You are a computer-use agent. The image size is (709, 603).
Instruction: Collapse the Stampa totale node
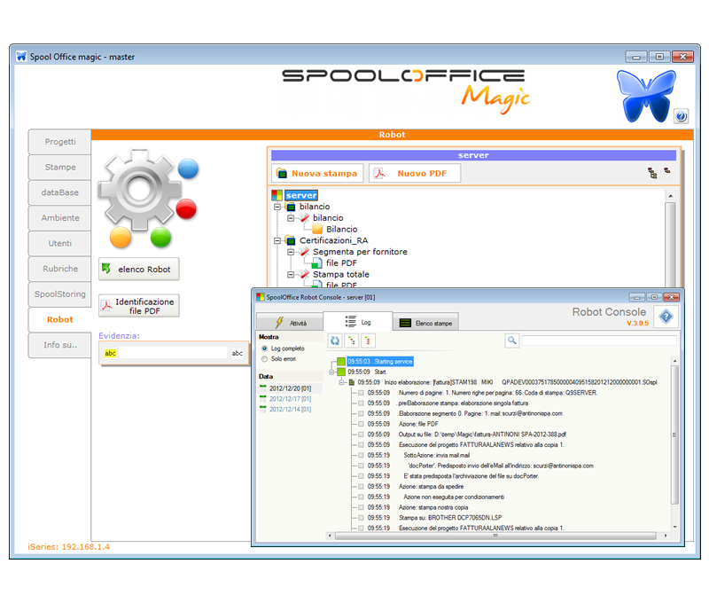(291, 275)
